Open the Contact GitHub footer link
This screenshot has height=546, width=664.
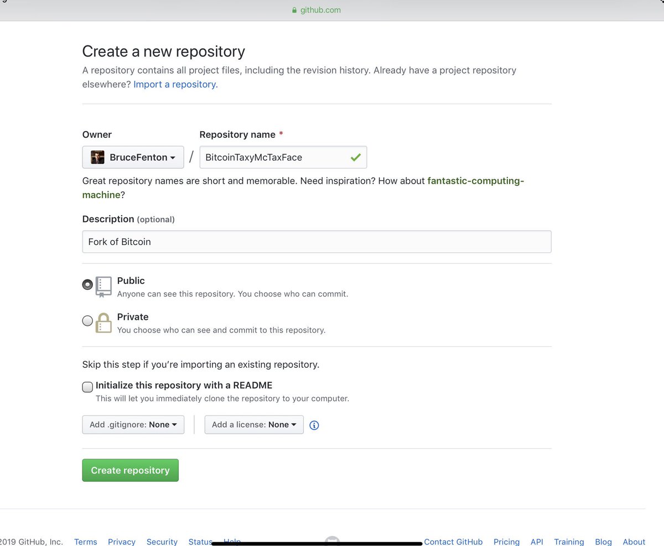click(x=453, y=542)
